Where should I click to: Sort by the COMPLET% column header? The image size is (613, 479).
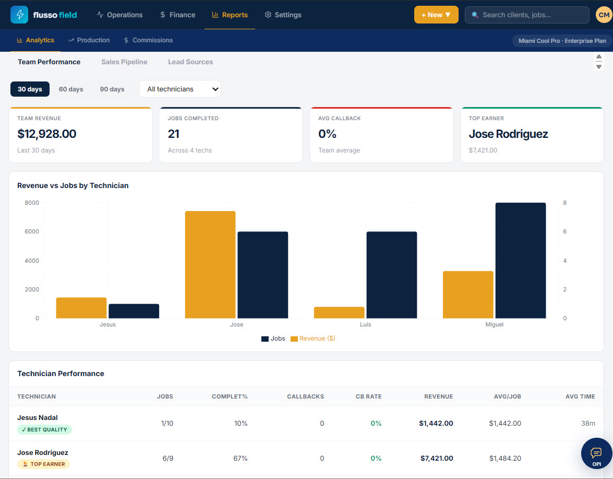(x=230, y=396)
